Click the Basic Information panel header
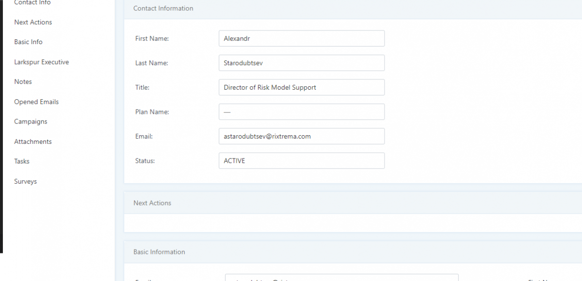The image size is (582, 281). point(159,252)
